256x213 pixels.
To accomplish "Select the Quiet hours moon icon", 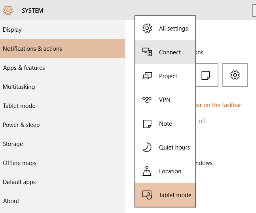I will click(x=147, y=148).
